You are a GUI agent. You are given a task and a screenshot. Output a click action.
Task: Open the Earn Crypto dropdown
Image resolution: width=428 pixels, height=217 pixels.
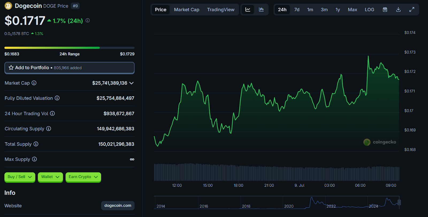click(x=83, y=177)
